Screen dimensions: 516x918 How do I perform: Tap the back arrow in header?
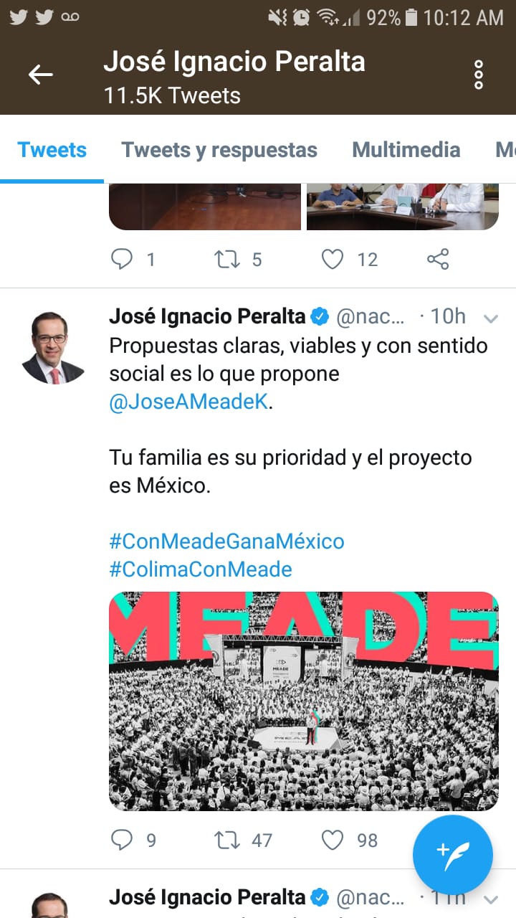[x=41, y=74]
